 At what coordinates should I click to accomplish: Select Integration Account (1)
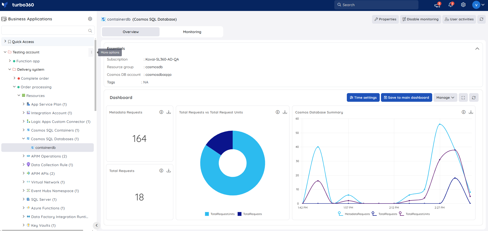(x=51, y=113)
